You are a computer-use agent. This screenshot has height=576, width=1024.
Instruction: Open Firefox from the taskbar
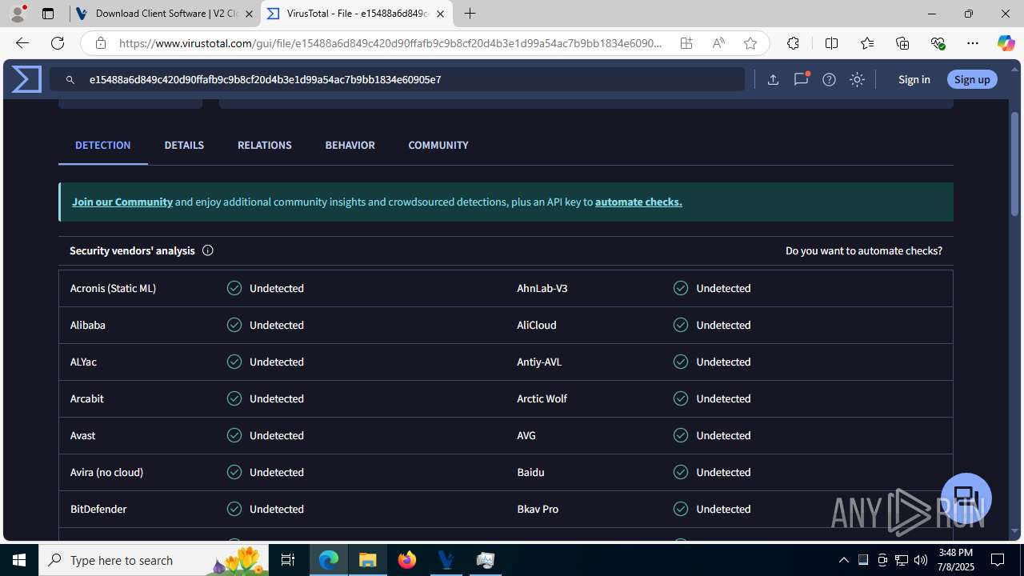407,560
